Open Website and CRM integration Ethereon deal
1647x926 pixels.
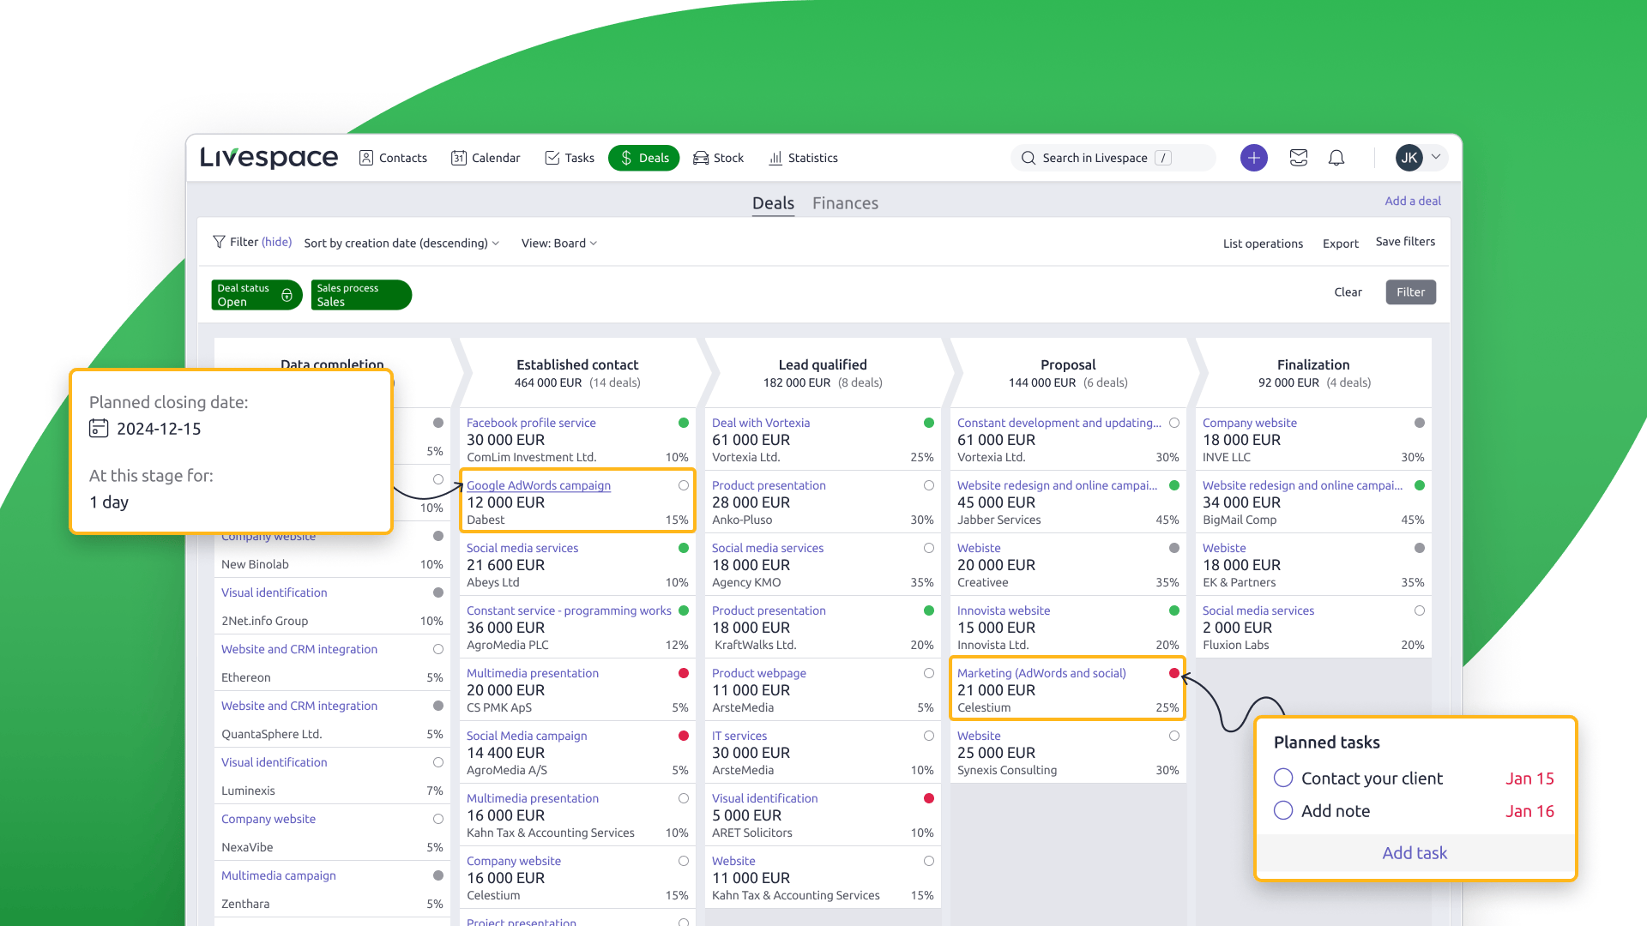tap(299, 649)
